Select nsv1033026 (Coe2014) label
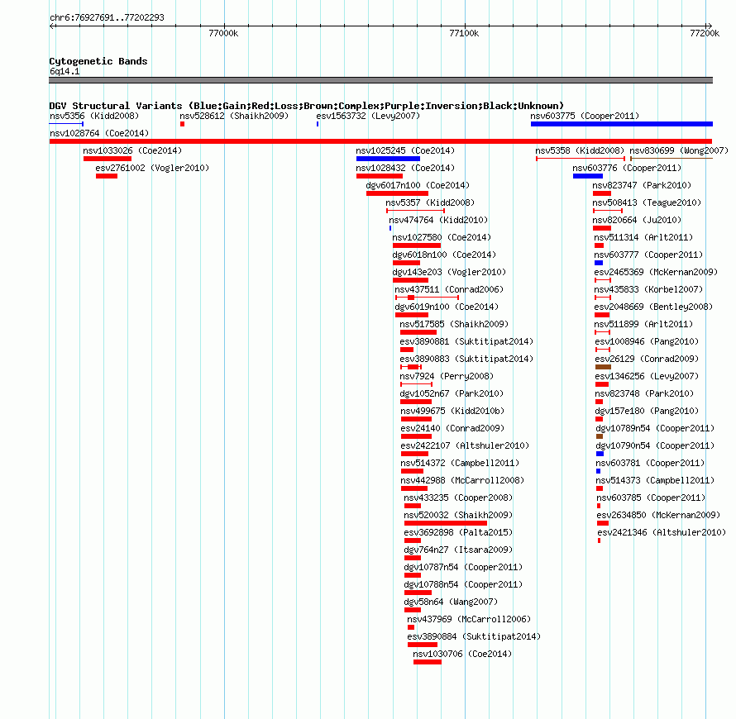This screenshot has width=736, height=719. tap(132, 150)
